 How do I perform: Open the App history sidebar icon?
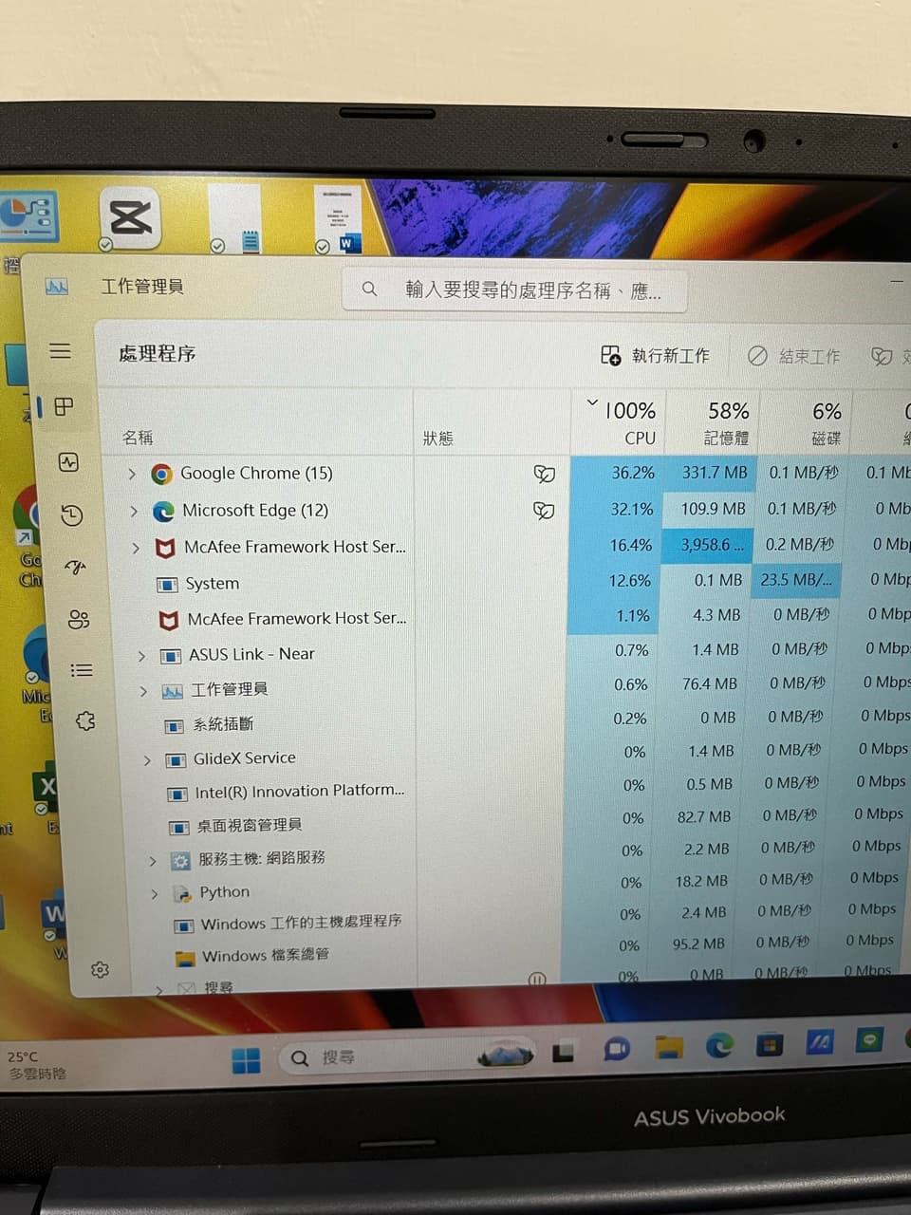72,514
